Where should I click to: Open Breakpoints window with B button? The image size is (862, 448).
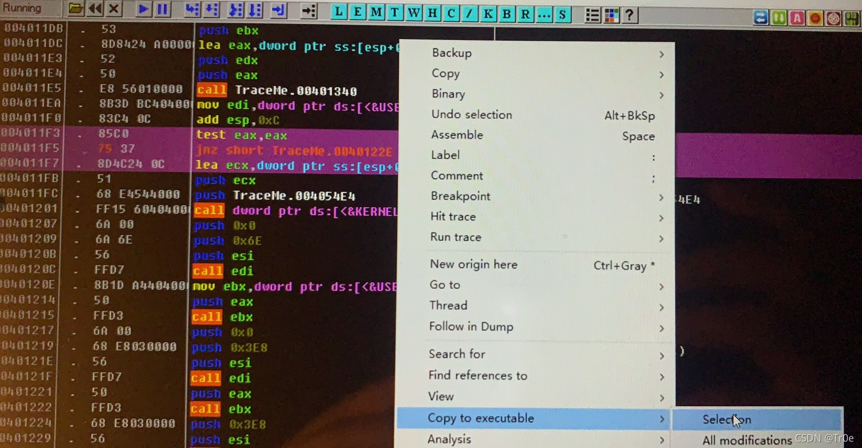[507, 14]
